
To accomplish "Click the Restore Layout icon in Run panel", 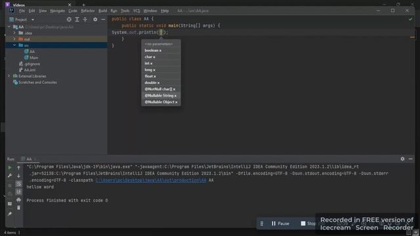I will (10, 204).
